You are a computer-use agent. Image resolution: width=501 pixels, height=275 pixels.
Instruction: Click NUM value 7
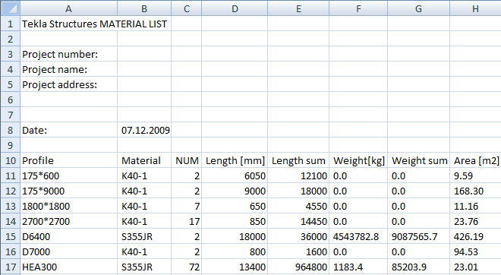point(187,207)
